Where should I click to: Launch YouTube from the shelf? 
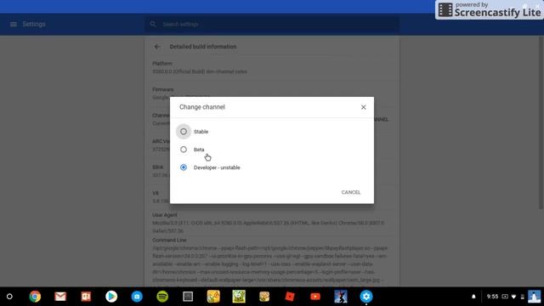click(315, 297)
